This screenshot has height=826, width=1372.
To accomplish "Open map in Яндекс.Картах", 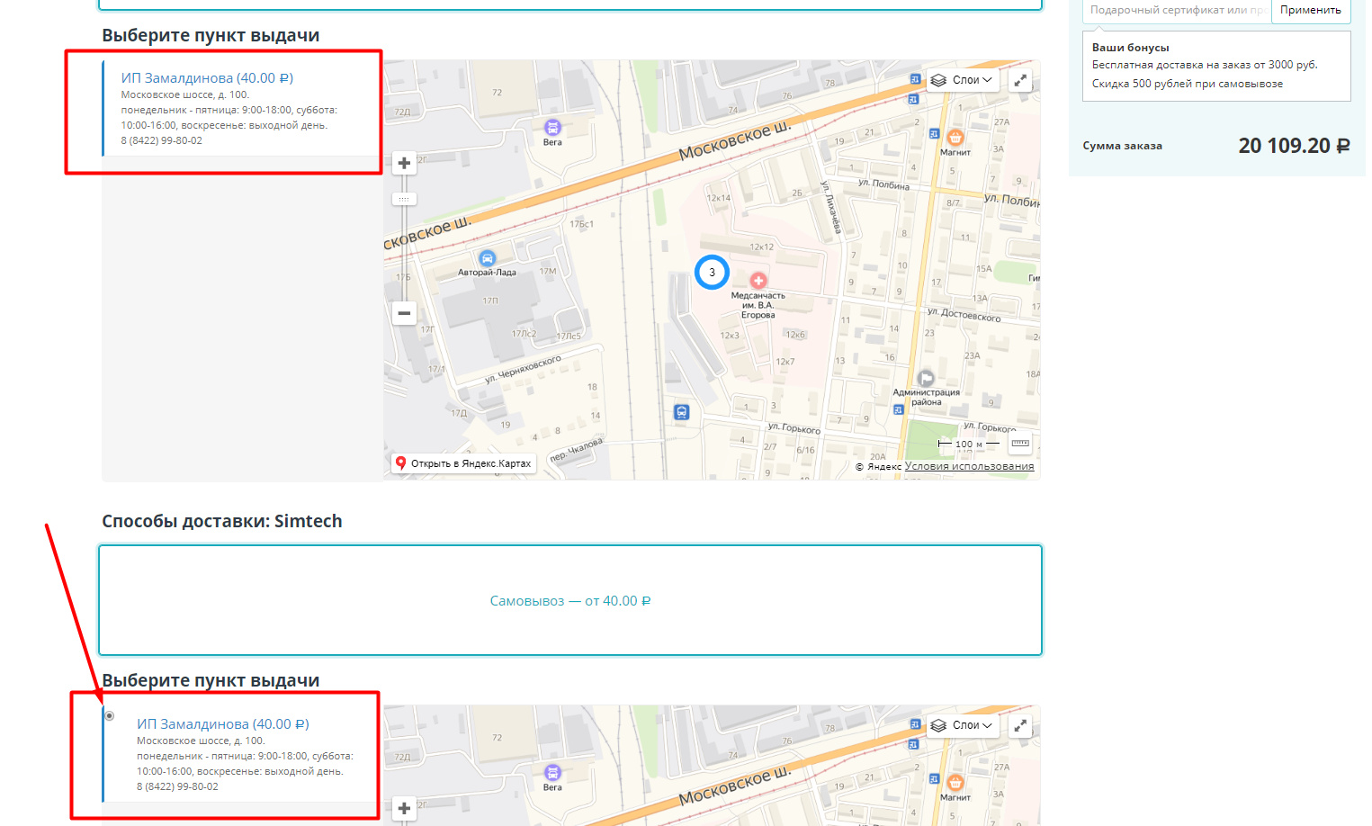I will click(464, 463).
